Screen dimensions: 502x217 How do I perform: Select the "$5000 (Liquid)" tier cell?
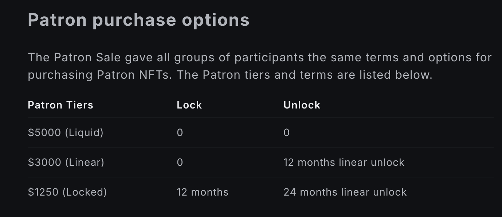(66, 133)
